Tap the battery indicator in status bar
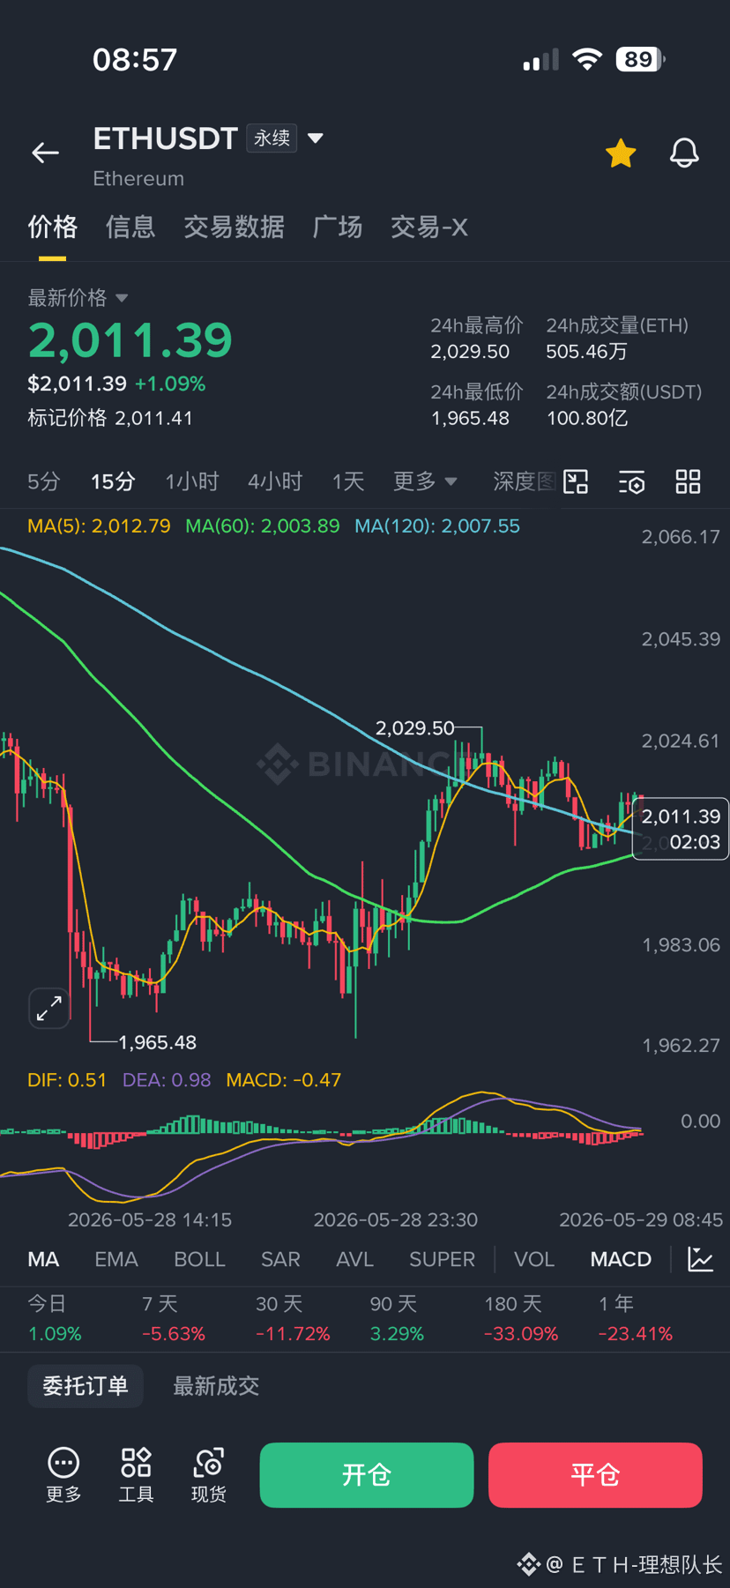 (641, 59)
